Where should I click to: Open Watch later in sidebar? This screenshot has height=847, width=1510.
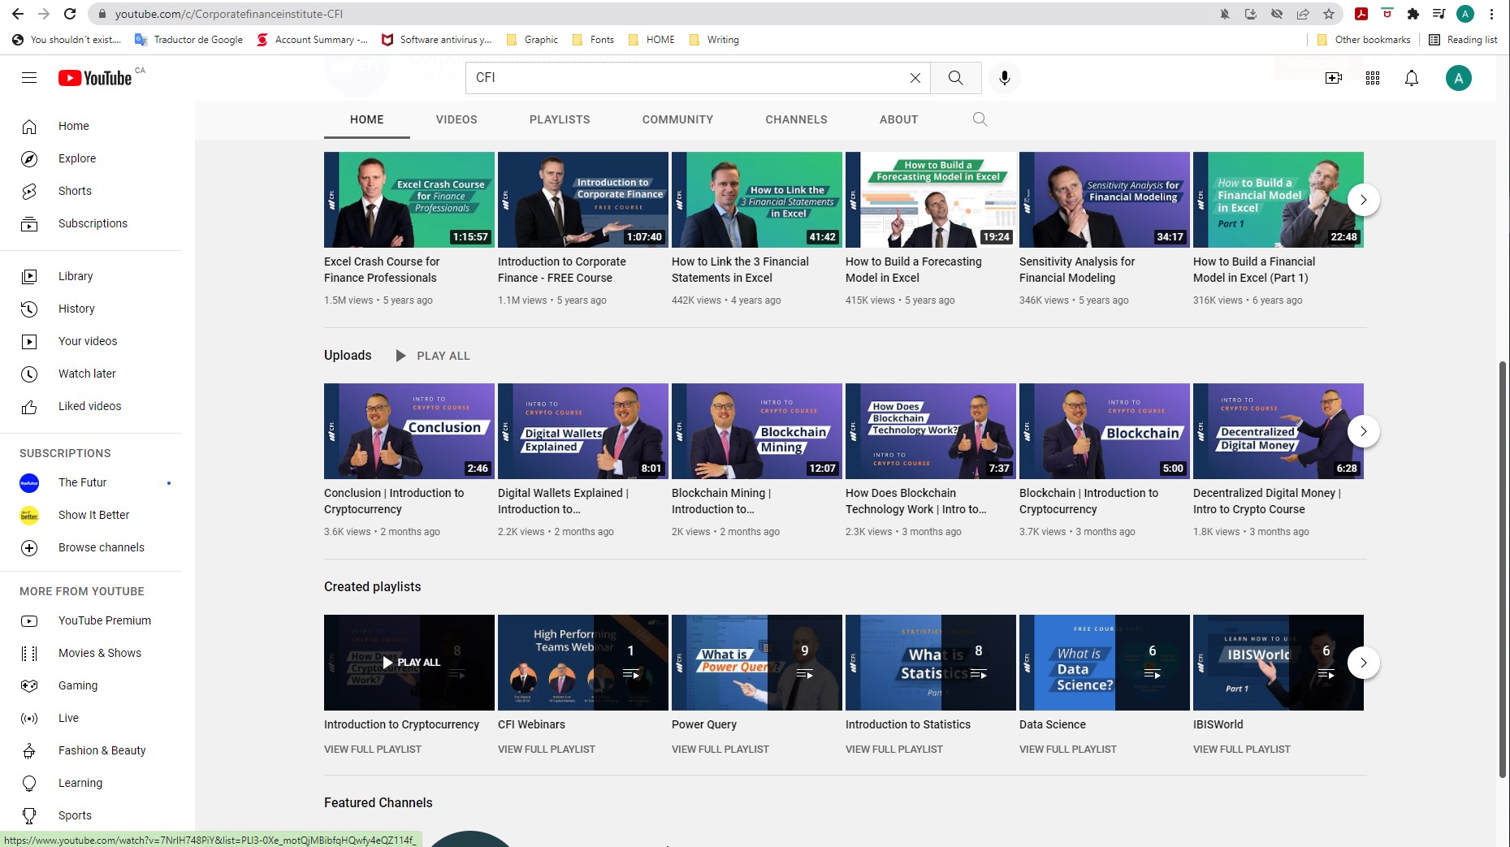[87, 374]
